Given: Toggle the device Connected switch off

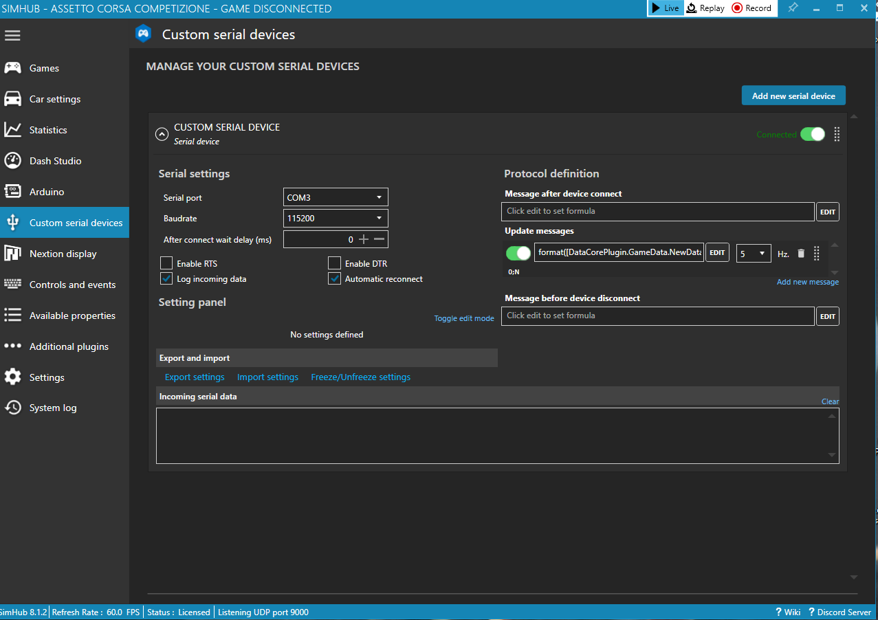Looking at the screenshot, I should click(x=813, y=134).
